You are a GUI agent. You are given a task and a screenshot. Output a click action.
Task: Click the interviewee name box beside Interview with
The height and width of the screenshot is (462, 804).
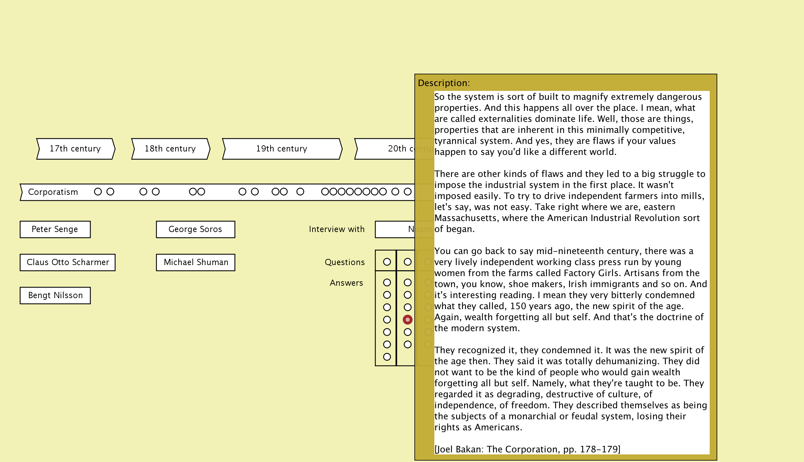pos(394,229)
